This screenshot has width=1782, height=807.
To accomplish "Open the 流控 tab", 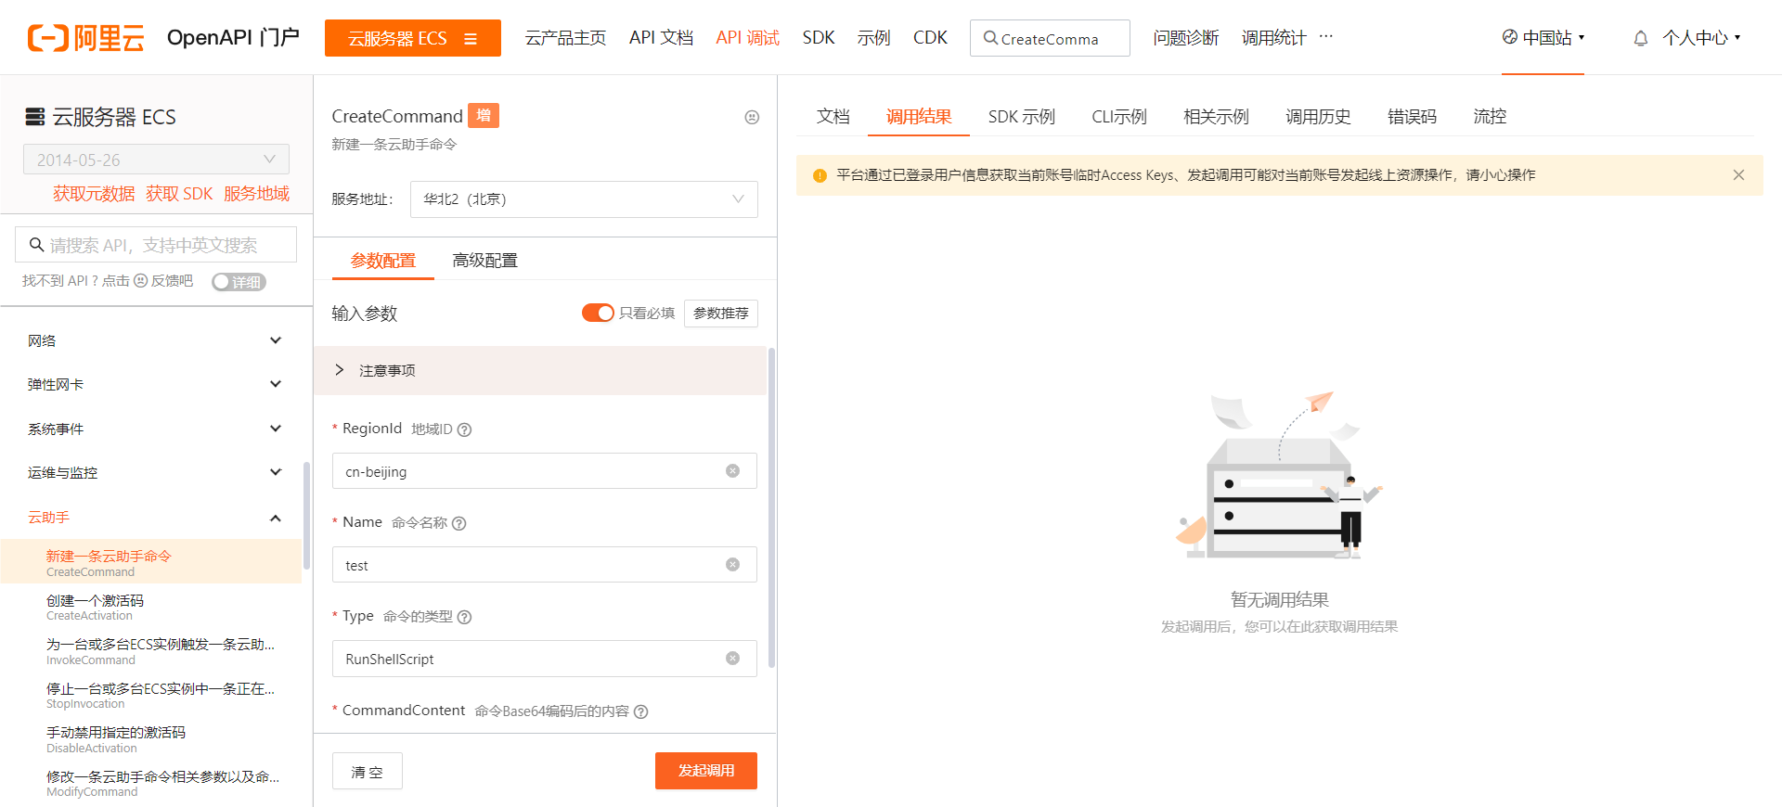I will click(1490, 116).
